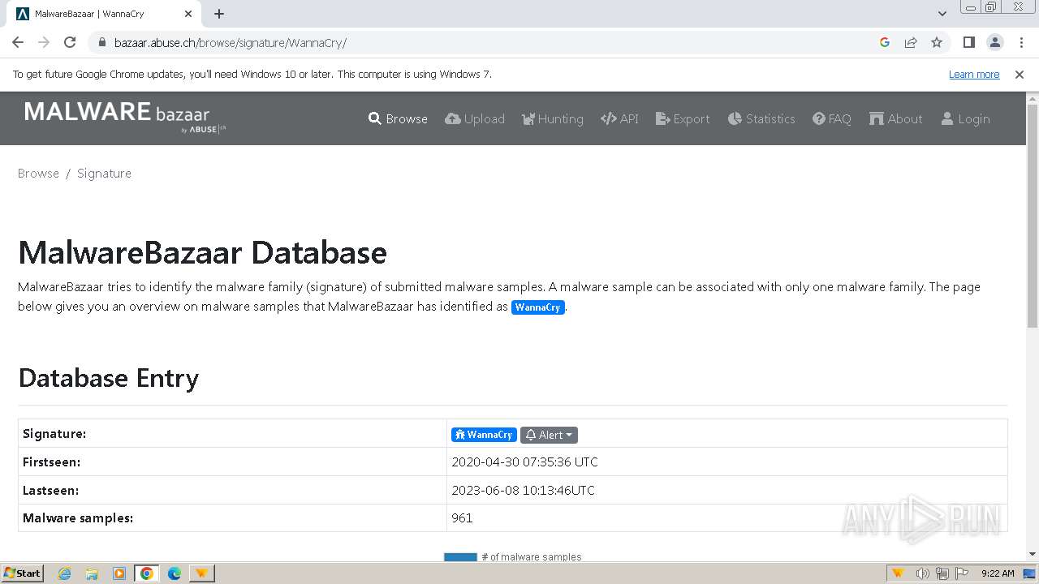Dismiss the Chrome update notification bar
This screenshot has height=584, width=1039.
pos(1020,74)
